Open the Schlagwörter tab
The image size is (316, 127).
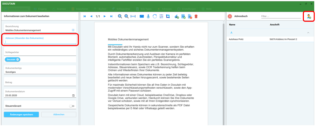coord(121,9)
